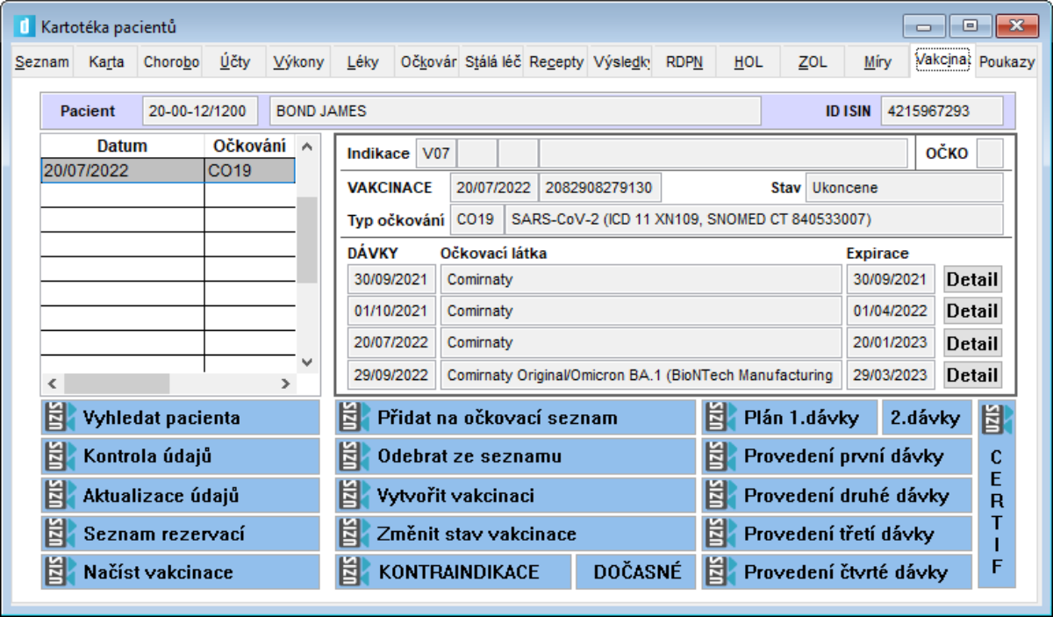Image resolution: width=1053 pixels, height=617 pixels.
Task: Select the ZOL tab
Action: point(813,62)
